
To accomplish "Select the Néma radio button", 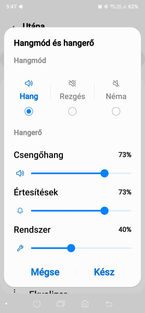I will click(116, 112).
